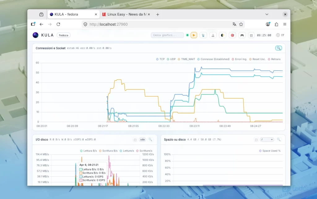The image size is (317, 199).
Task: Toggle the TCP series in chart legend
Action: 160,59
